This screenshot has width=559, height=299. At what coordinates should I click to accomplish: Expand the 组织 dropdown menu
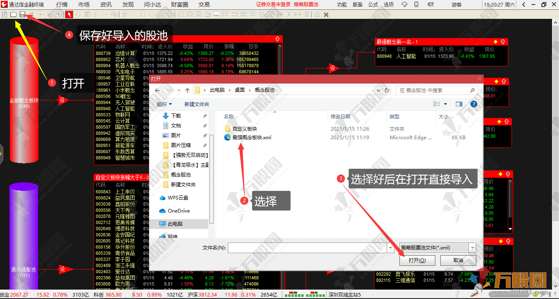(x=165, y=104)
